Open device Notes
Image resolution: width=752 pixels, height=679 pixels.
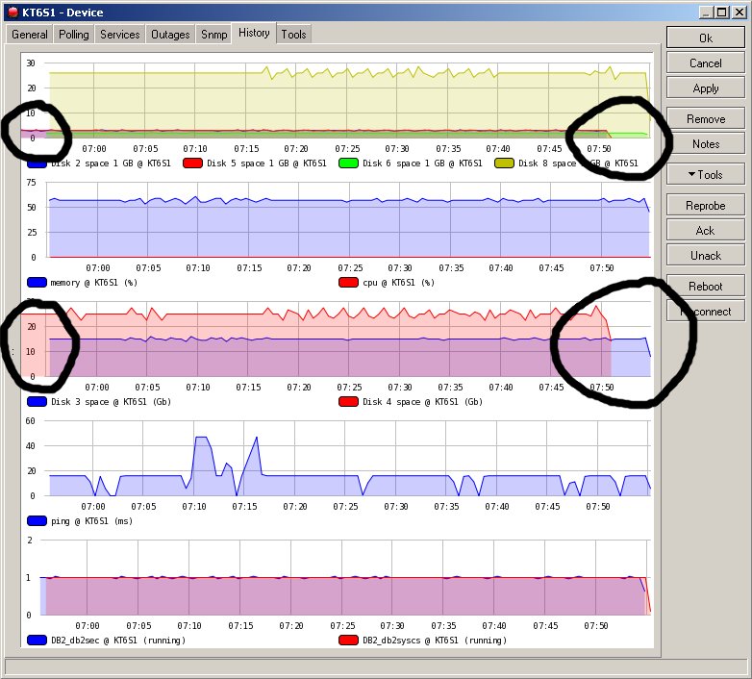(706, 144)
